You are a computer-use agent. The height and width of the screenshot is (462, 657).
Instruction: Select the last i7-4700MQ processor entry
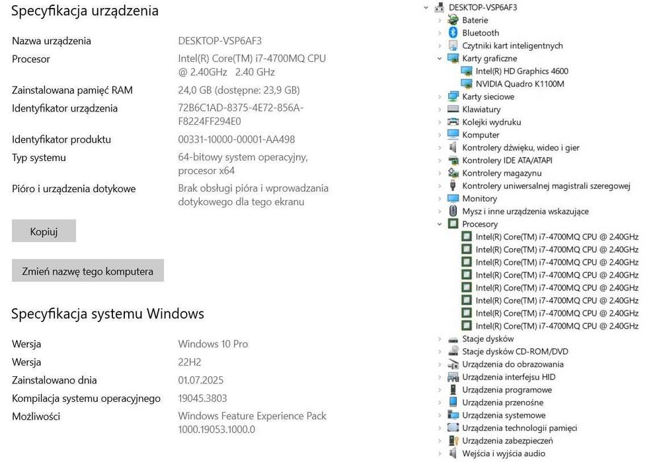point(557,326)
